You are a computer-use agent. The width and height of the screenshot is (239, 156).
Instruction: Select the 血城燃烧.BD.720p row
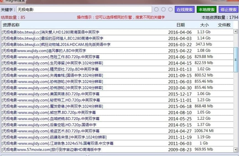pyautogui.click(x=117, y=118)
